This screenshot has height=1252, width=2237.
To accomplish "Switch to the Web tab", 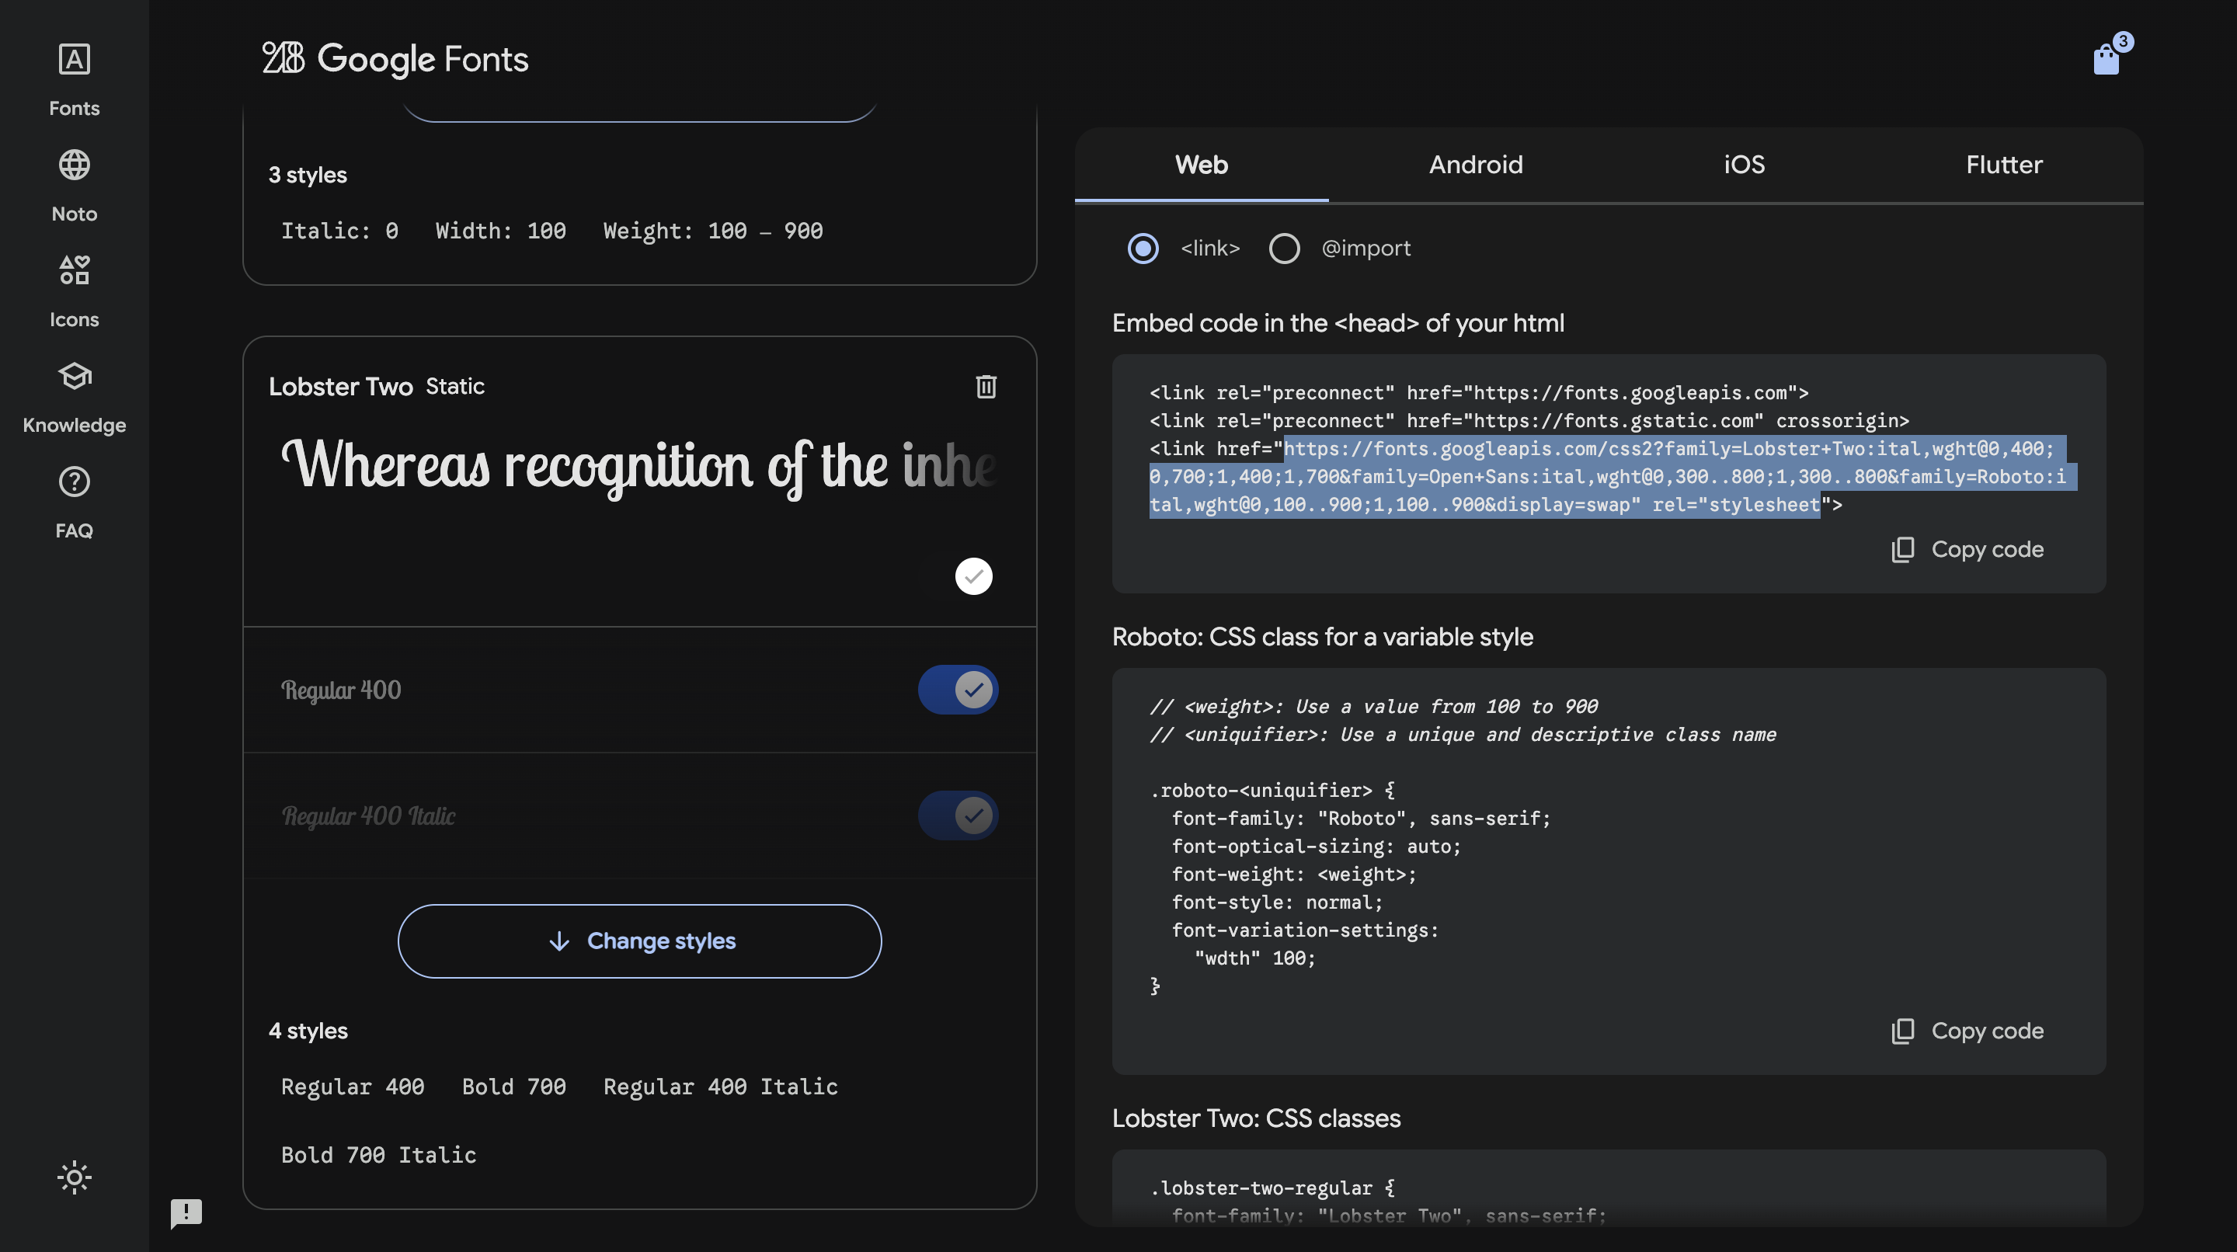I will (x=1201, y=165).
